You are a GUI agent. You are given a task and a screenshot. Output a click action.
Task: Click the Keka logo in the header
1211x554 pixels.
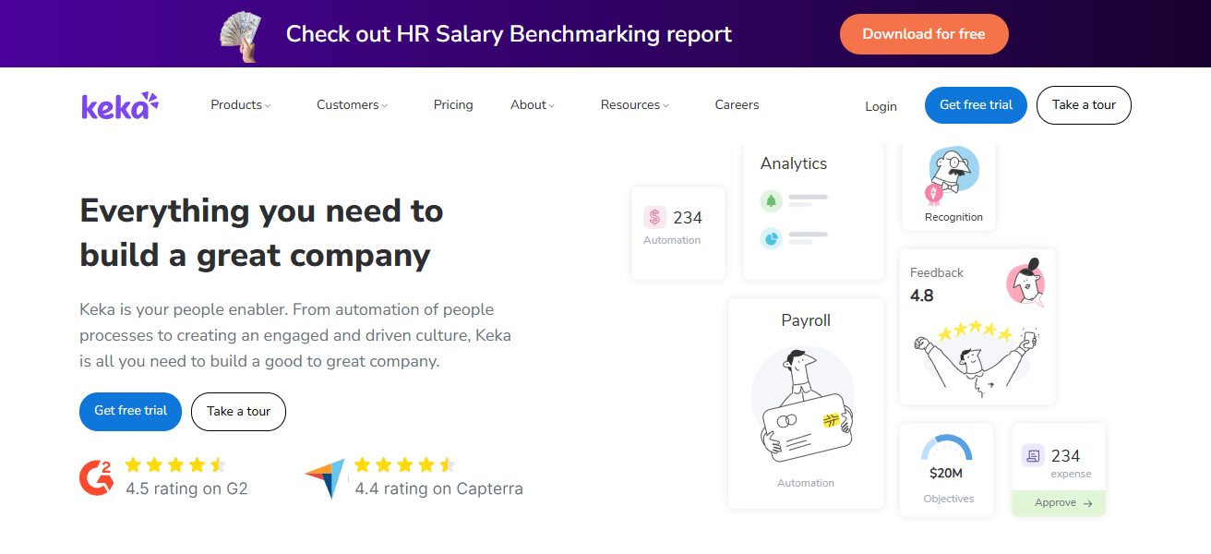pyautogui.click(x=120, y=106)
